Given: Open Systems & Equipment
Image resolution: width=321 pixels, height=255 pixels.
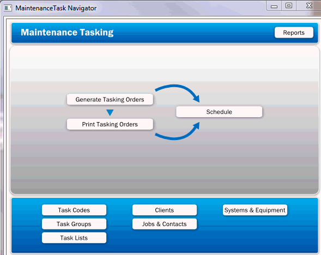Looking at the screenshot, I should tap(255, 210).
